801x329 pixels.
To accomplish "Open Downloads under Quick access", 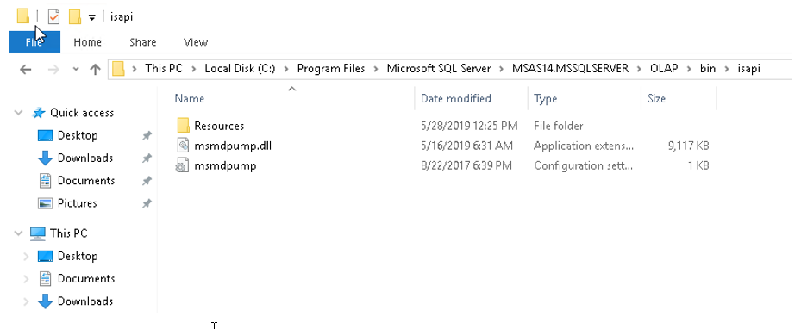I will (85, 158).
